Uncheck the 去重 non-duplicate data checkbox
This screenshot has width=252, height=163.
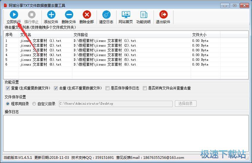pyautogui.click(x=56, y=88)
